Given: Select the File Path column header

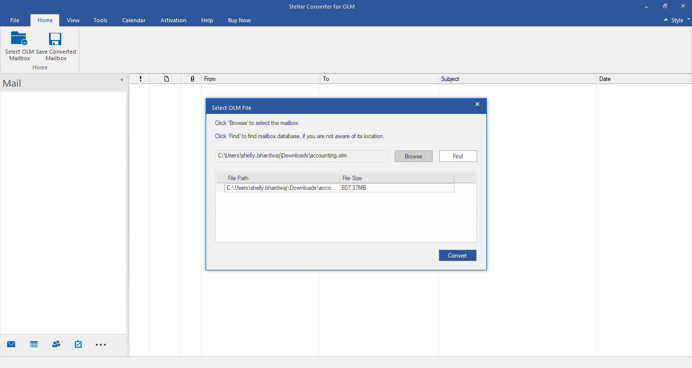Looking at the screenshot, I should coord(282,178).
